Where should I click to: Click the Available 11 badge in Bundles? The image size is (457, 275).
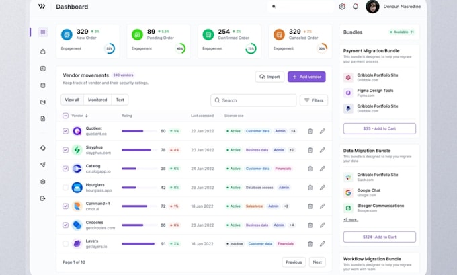pos(402,32)
